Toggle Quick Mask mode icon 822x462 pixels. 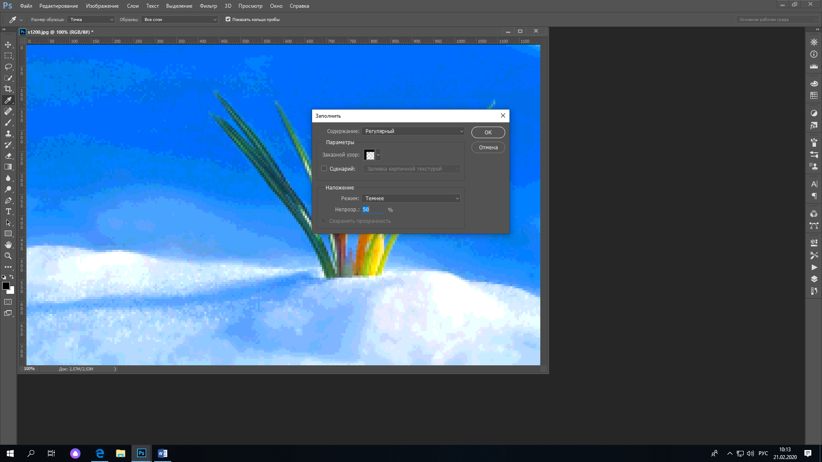8,302
